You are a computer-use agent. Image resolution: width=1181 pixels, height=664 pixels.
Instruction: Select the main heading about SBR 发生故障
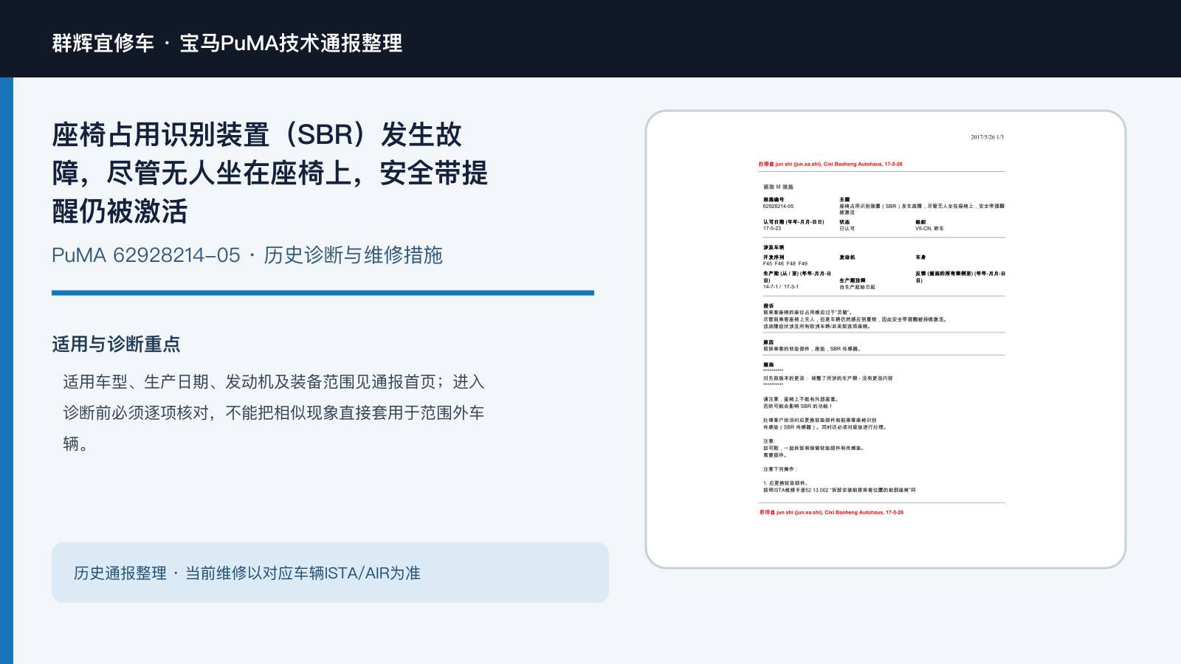(270, 173)
